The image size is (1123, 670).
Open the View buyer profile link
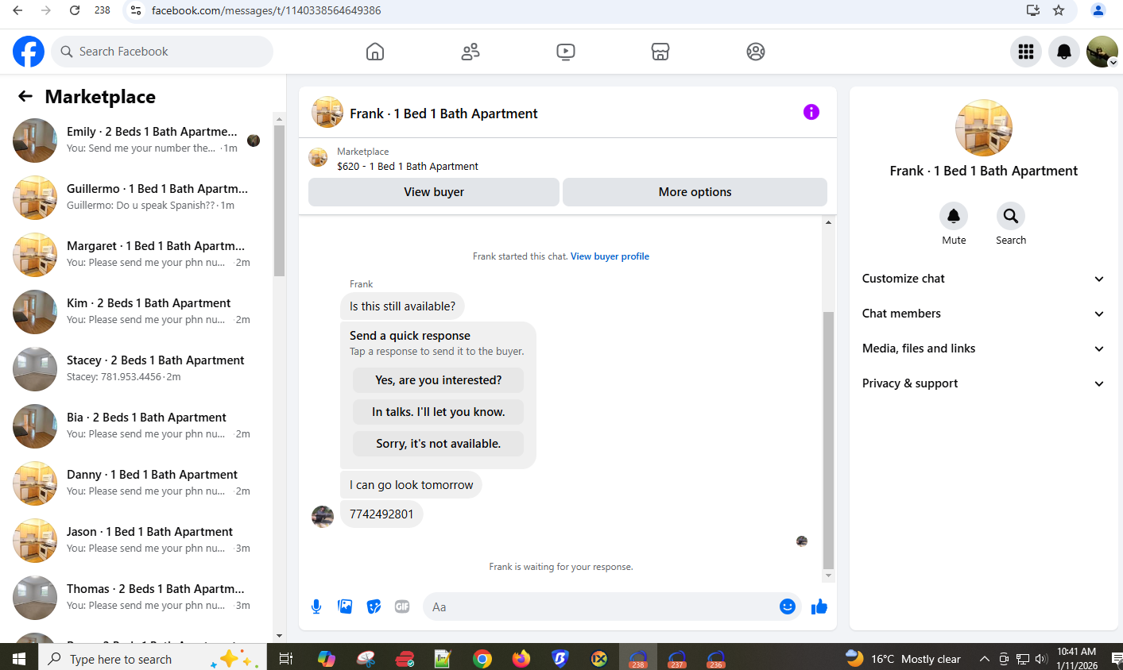coord(610,256)
